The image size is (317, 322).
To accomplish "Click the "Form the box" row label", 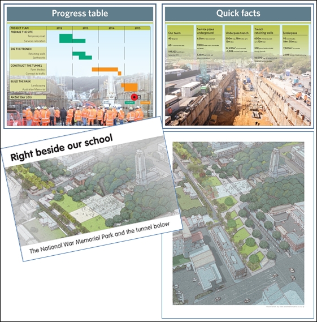I will pos(38,70).
